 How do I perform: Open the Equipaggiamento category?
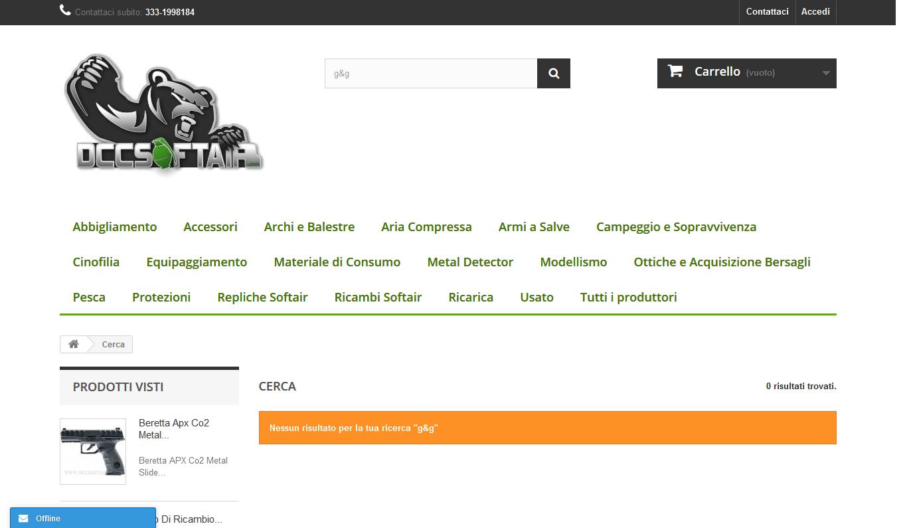click(x=197, y=262)
